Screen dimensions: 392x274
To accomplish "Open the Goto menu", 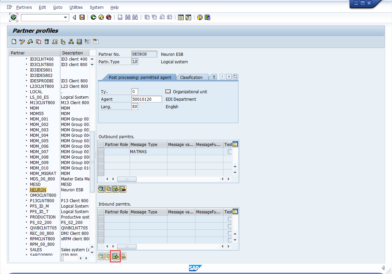I will [58, 7].
